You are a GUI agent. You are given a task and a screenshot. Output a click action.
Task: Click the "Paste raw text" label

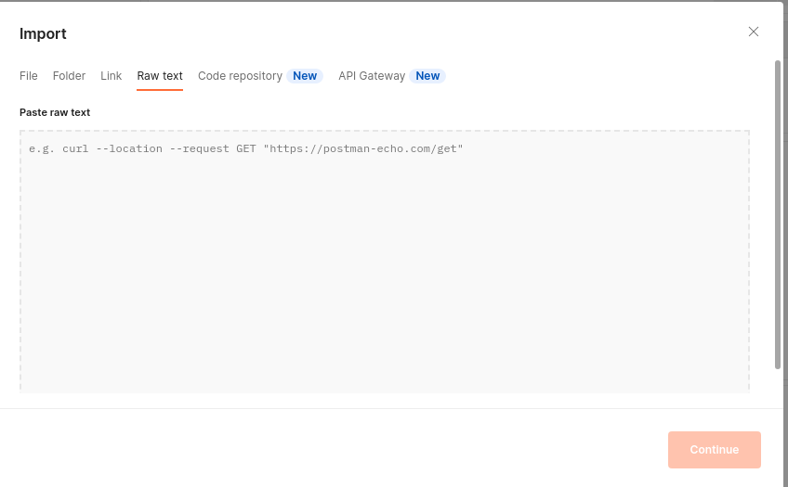tap(55, 112)
